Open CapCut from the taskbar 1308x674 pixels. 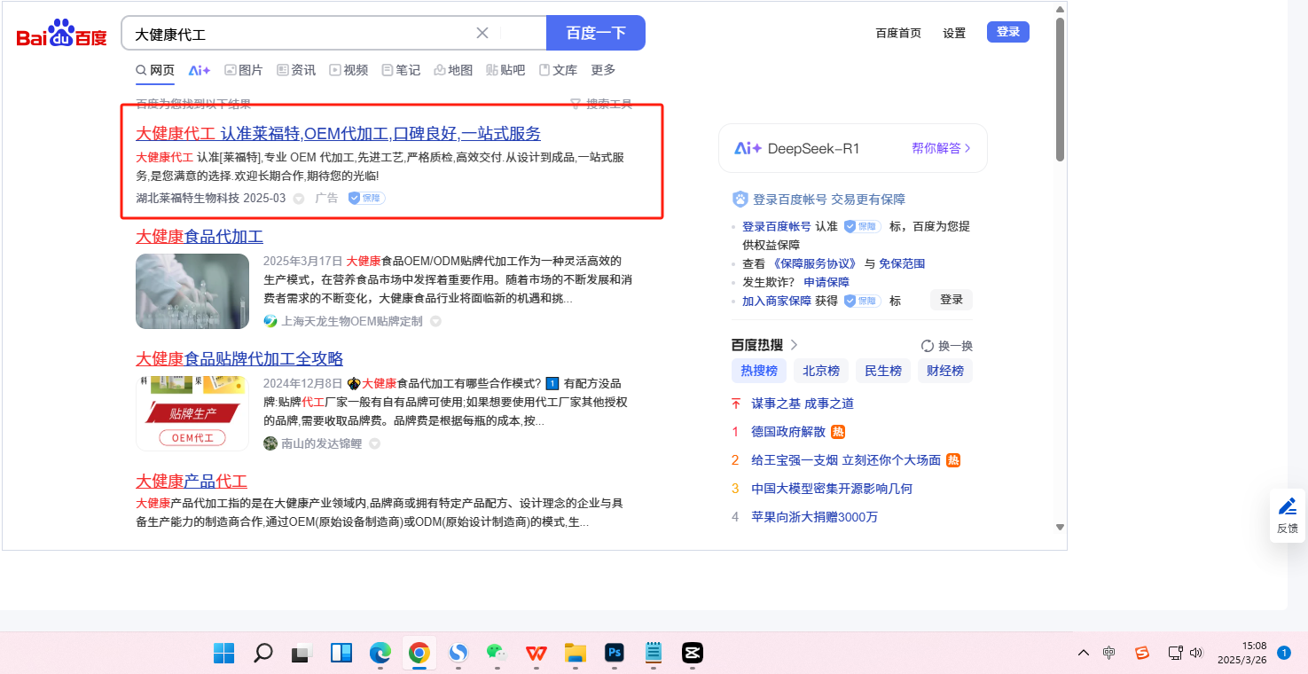point(692,654)
